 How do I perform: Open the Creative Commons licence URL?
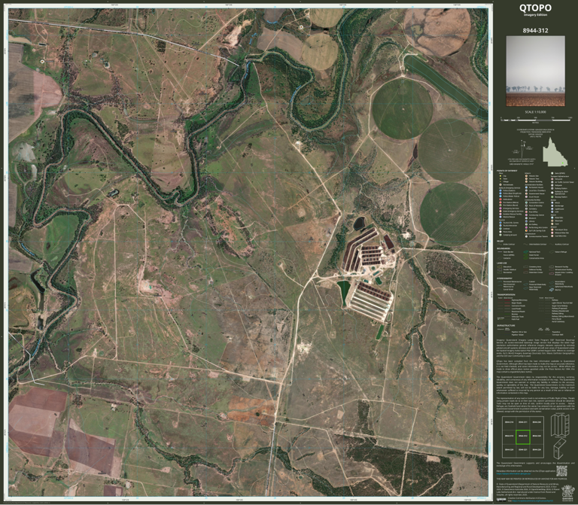533,500
